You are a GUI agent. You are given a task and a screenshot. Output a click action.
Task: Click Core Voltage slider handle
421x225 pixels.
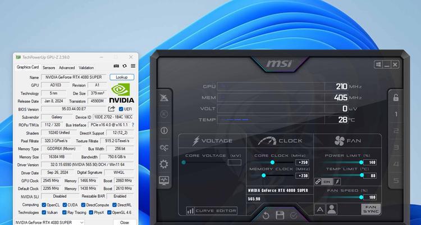tap(184, 163)
